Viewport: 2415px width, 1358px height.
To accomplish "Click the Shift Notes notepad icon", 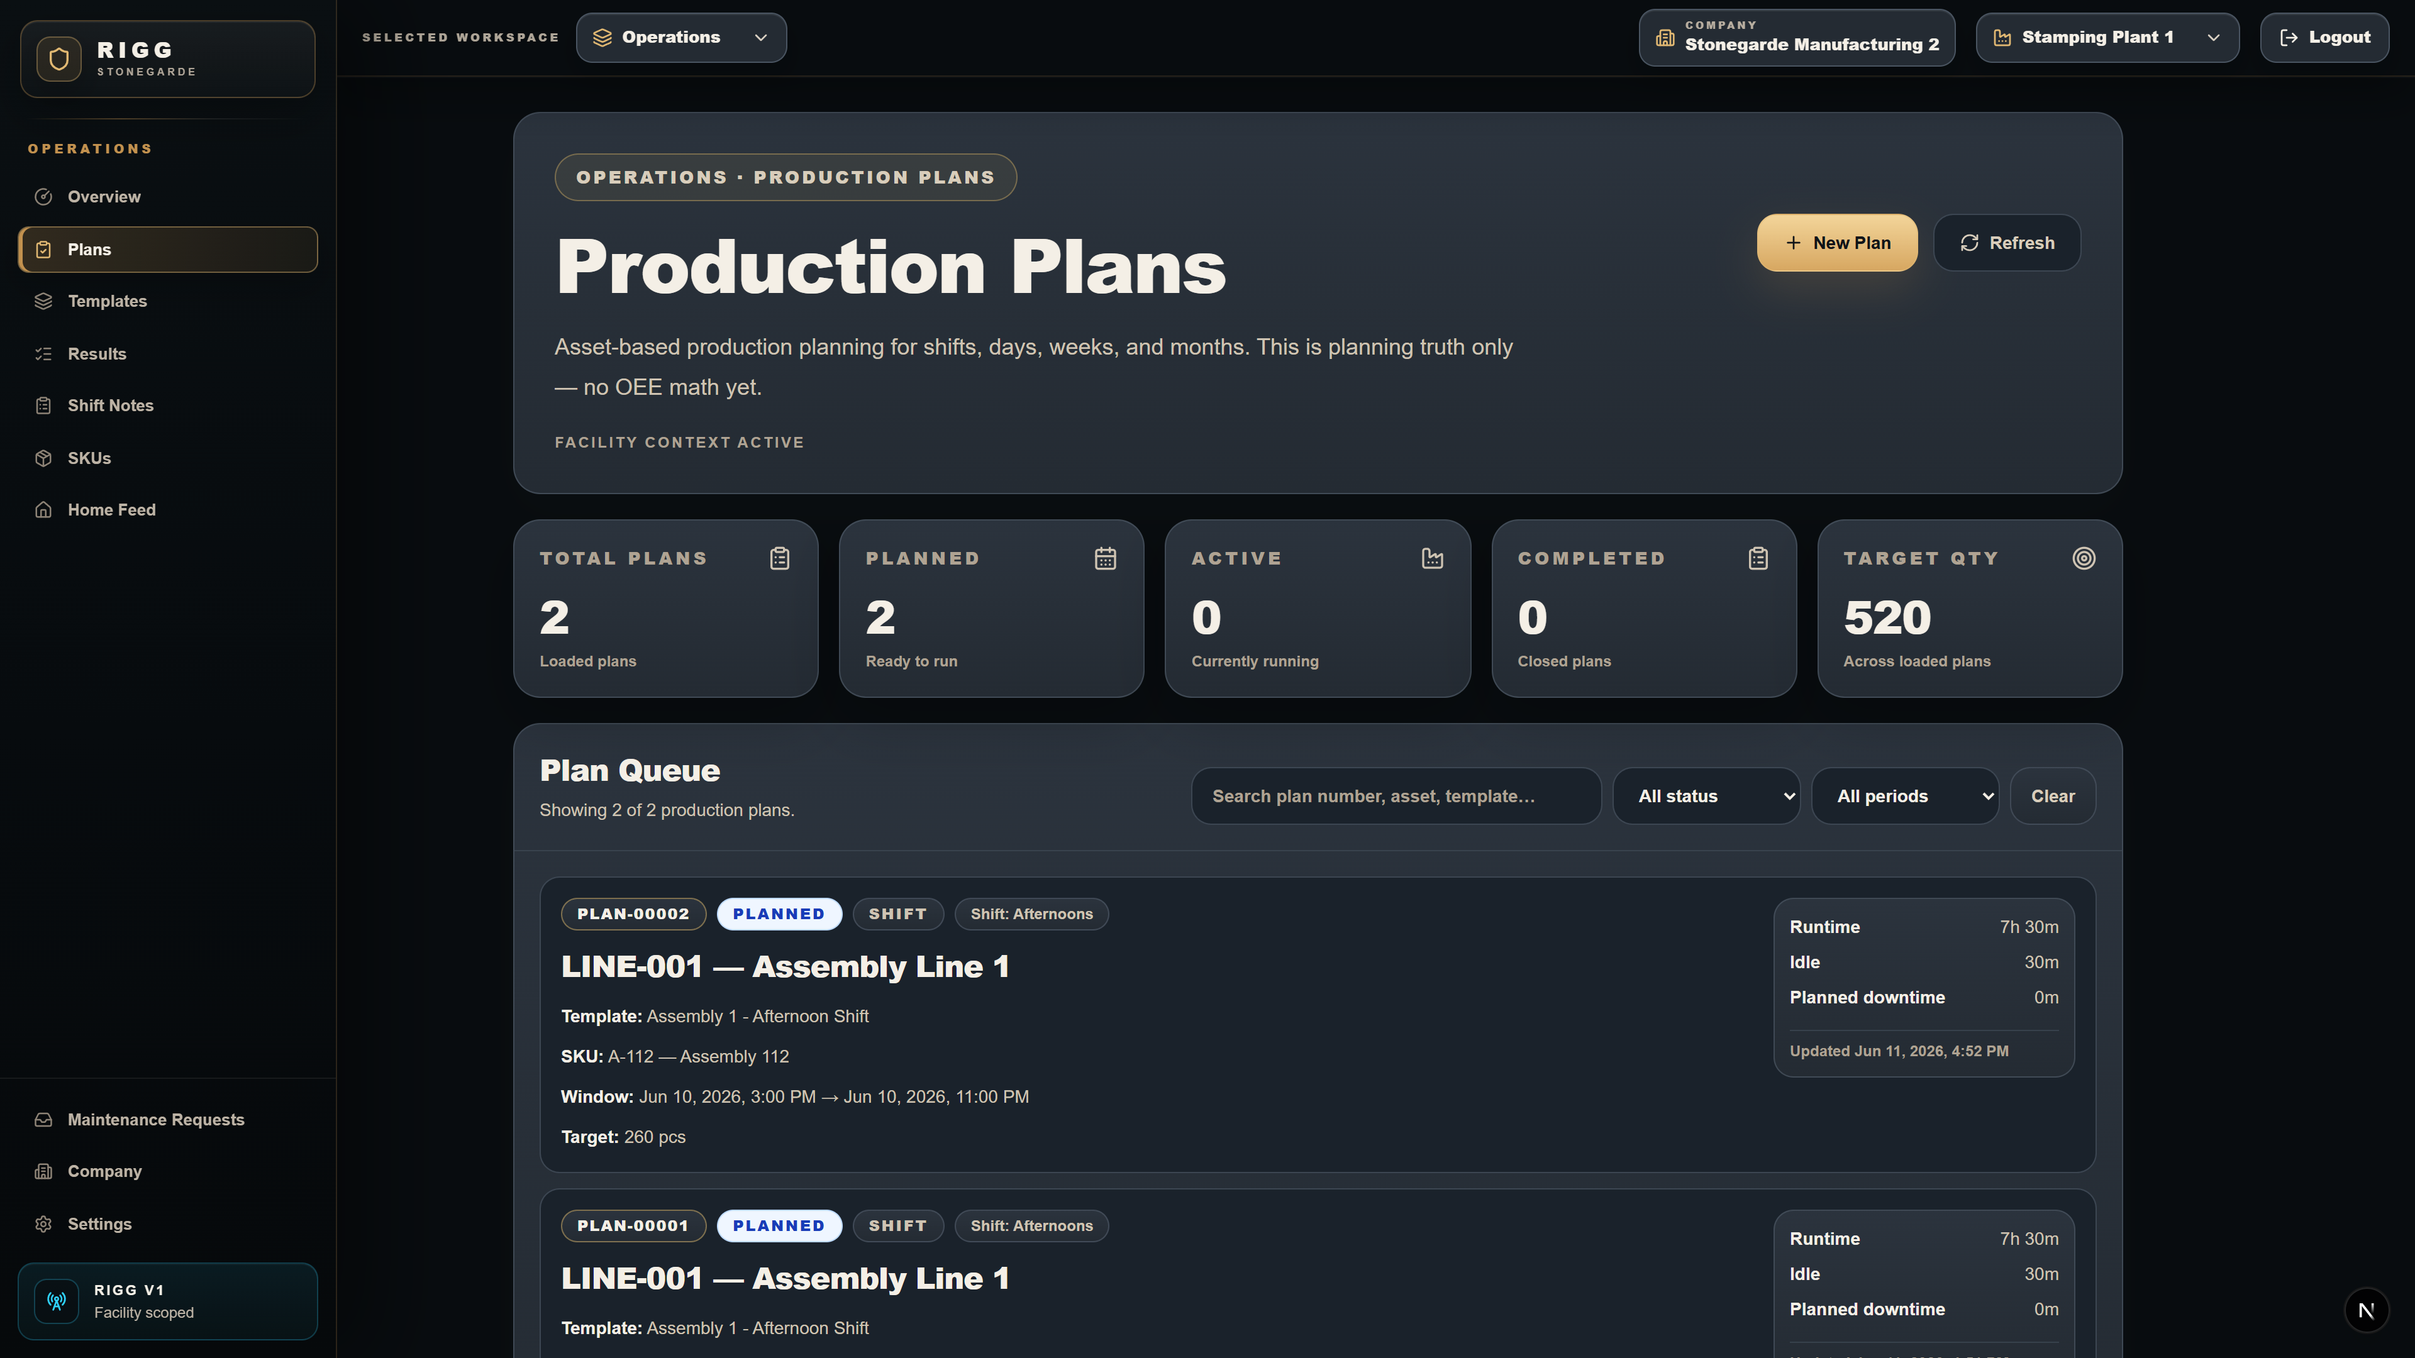I will click(x=43, y=406).
